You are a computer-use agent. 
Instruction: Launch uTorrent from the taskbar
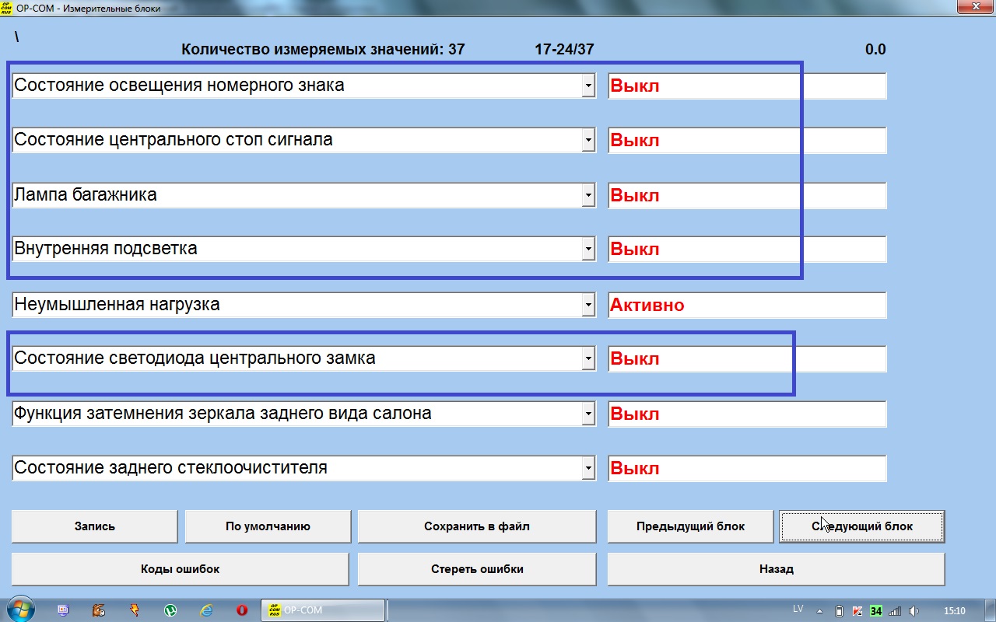coord(170,610)
